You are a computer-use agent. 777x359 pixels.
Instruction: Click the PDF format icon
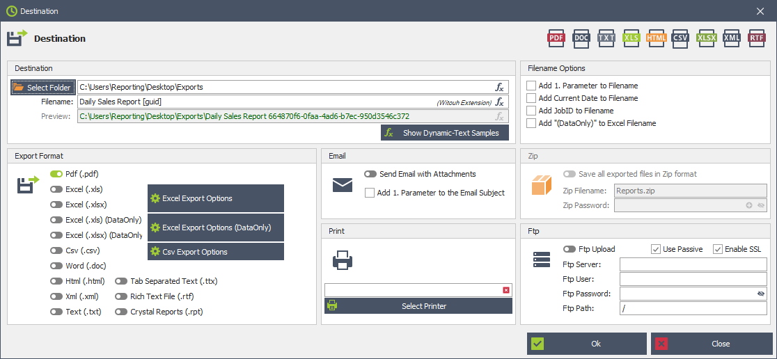click(x=556, y=38)
